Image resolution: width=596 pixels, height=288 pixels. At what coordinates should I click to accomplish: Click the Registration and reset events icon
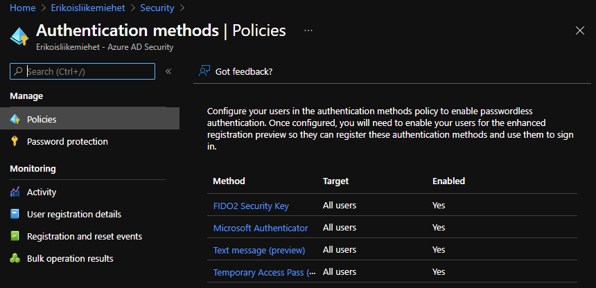15,236
